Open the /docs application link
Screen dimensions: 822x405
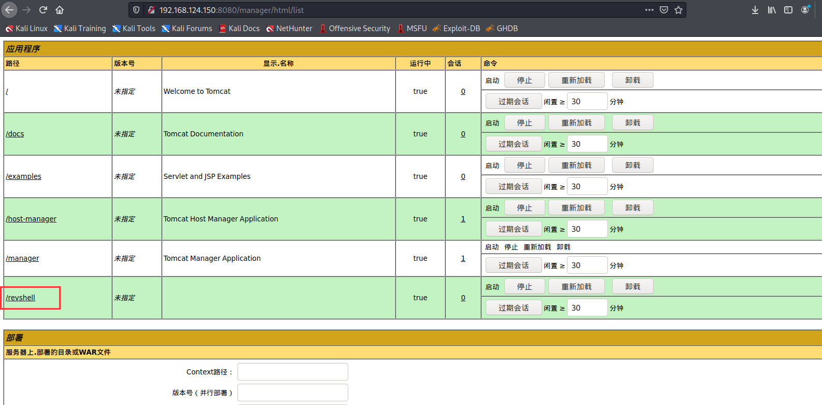tap(15, 134)
